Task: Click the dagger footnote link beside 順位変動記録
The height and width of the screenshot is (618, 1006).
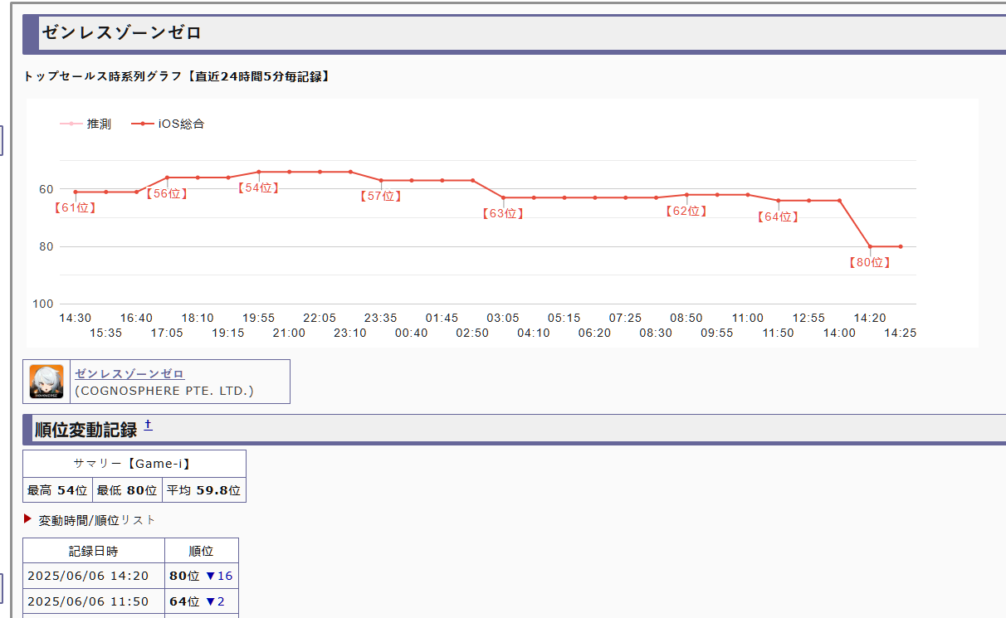Action: (148, 426)
